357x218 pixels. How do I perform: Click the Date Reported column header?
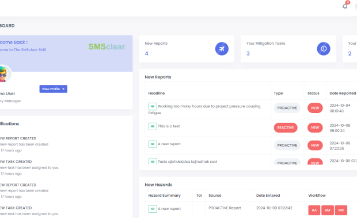(x=343, y=94)
